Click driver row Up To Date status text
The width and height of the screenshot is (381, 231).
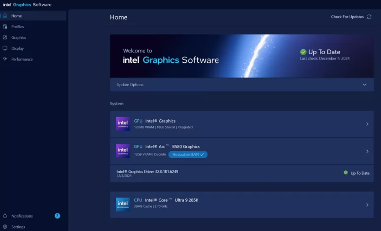360,173
